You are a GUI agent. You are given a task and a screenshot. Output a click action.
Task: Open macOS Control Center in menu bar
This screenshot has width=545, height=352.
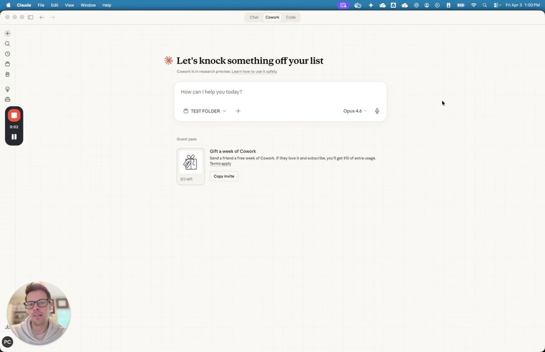[497, 5]
